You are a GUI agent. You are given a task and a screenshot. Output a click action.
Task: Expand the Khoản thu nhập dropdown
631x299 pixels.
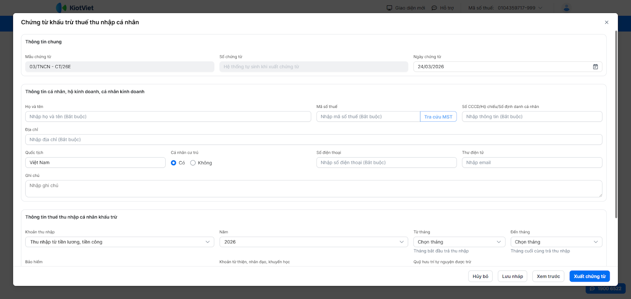pos(207,242)
